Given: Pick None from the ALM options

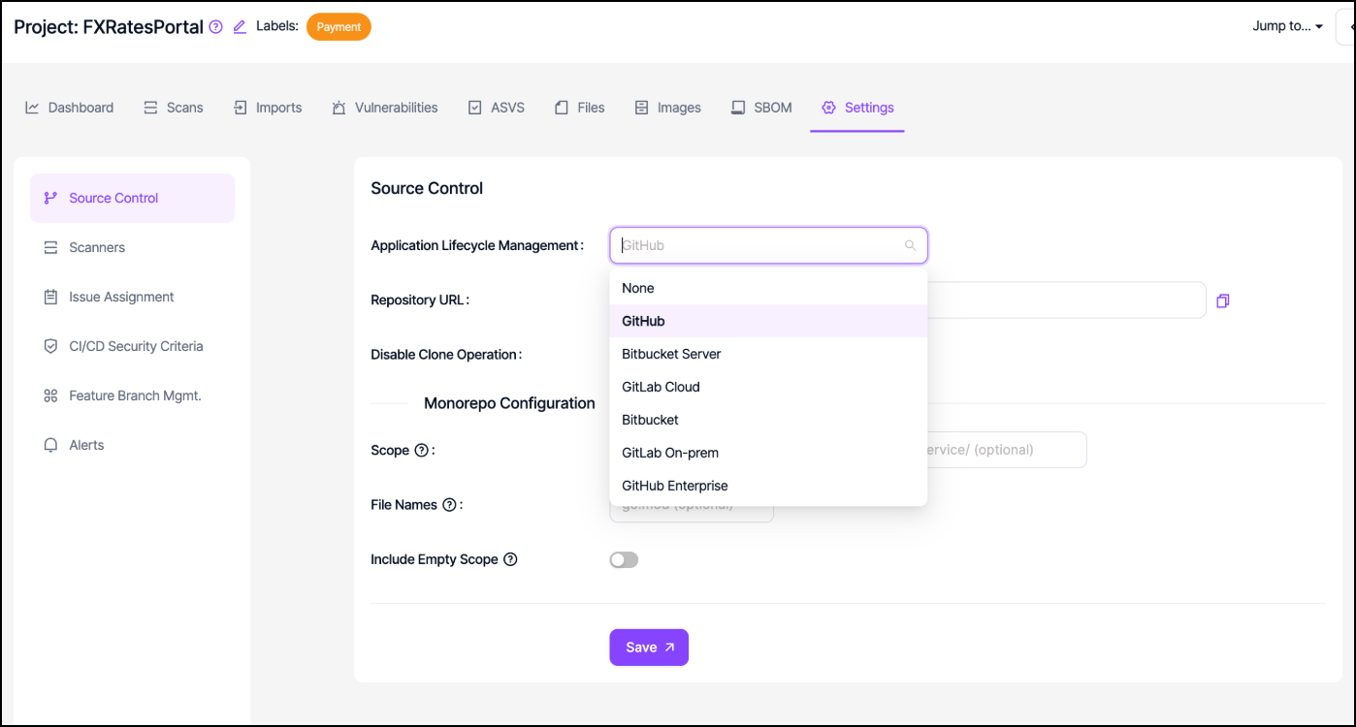Looking at the screenshot, I should click(x=638, y=288).
